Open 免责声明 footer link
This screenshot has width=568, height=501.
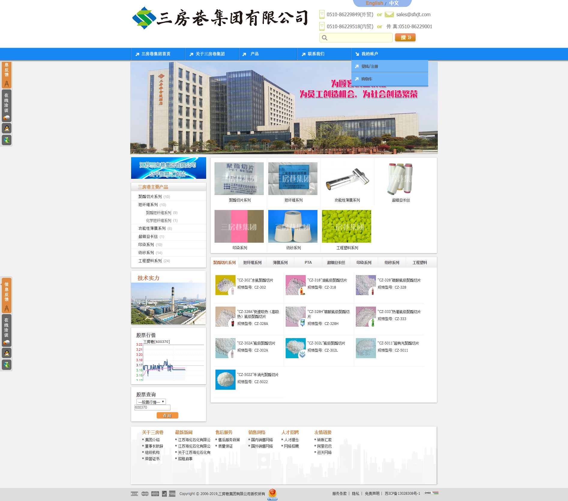click(x=372, y=493)
